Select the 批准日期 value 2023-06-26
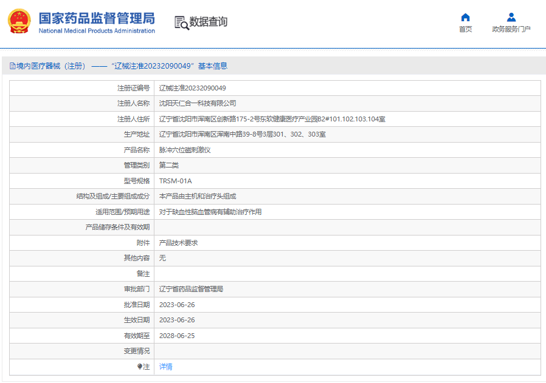The height and width of the screenshot is (383, 546). pyautogui.click(x=177, y=305)
